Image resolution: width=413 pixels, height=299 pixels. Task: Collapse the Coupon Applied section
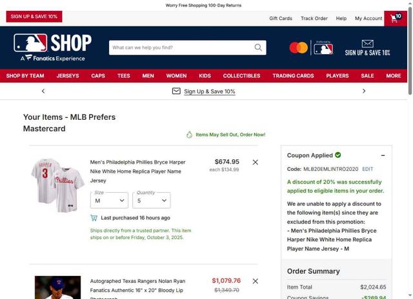tap(383, 155)
